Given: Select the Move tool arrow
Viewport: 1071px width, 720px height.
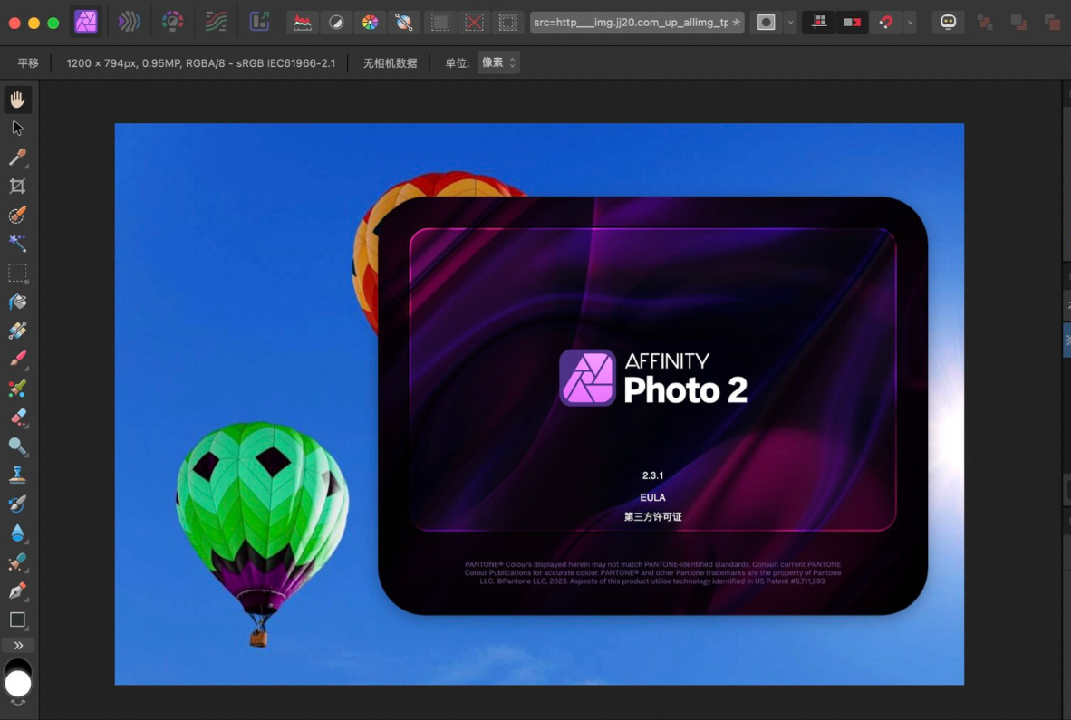Looking at the screenshot, I should 17,129.
